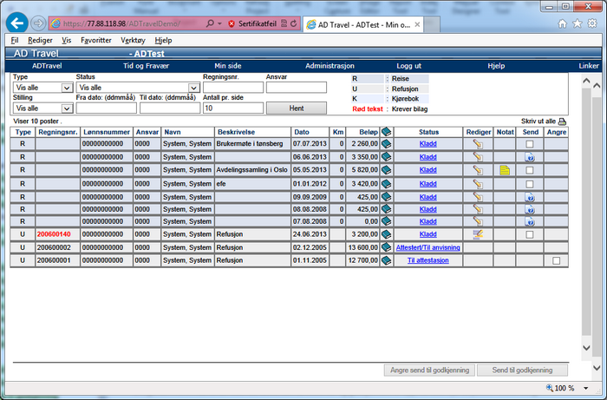Click help icon in Send column for 06.06.2013
607x400 pixels.
pyautogui.click(x=530, y=157)
